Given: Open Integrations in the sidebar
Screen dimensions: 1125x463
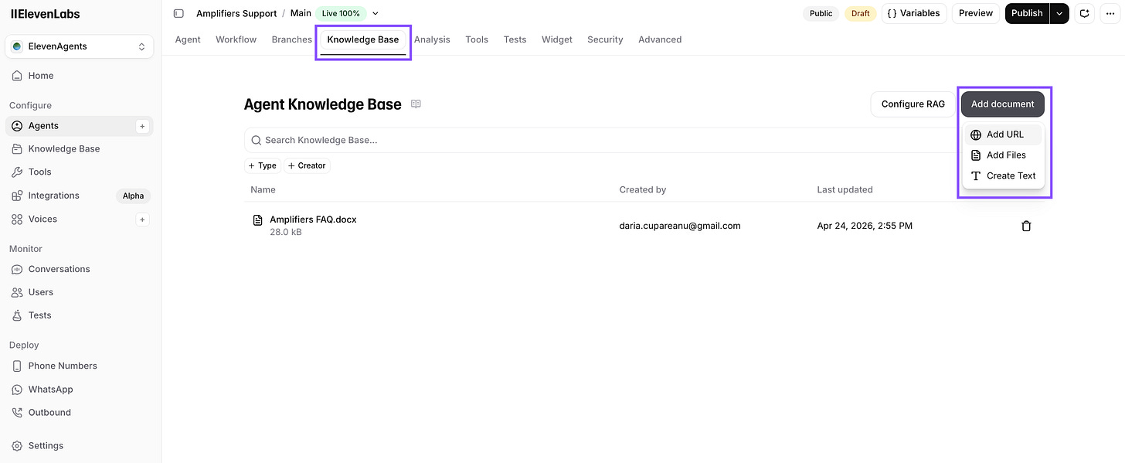Looking at the screenshot, I should 80,196.
